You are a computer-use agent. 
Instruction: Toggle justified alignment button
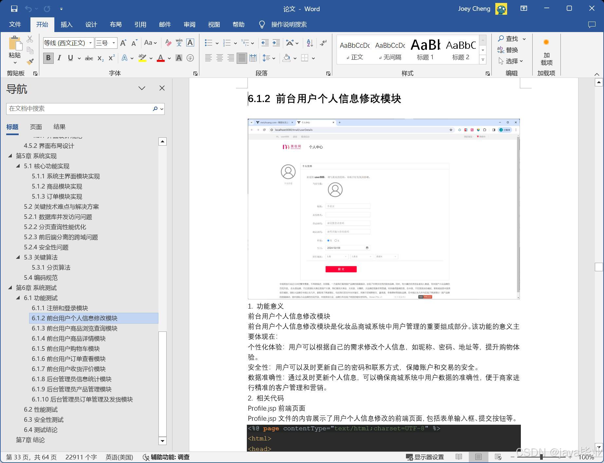(x=242, y=58)
